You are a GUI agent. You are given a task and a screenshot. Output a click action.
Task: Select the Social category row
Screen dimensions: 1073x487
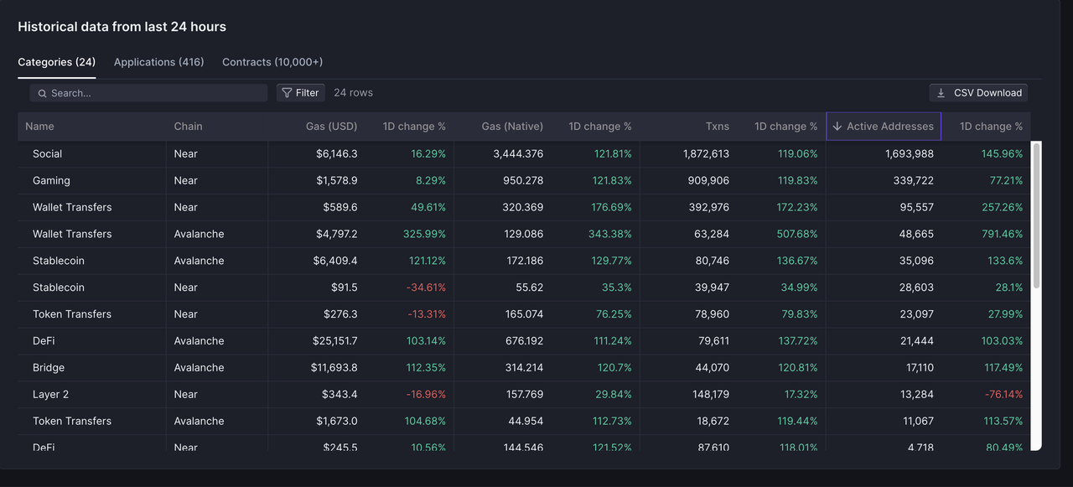pyautogui.click(x=48, y=154)
